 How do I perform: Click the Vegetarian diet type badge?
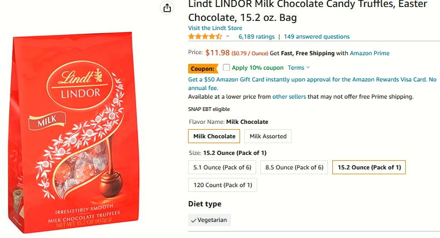click(210, 220)
